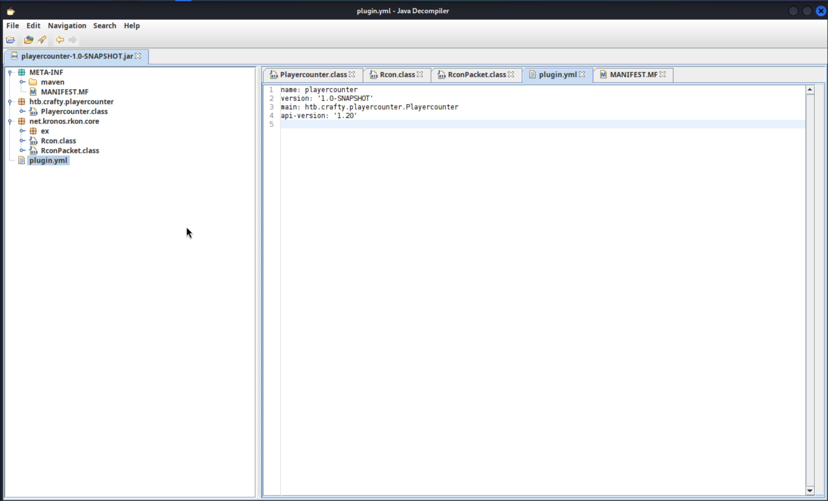Click the Open Type toolbar icon
The image size is (828, 501).
pos(29,40)
